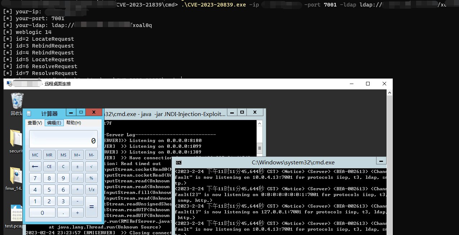Viewport: 459px width, 235px height.
Task: Click the '[*] weblogic 14' terminal line
Action: [27, 32]
